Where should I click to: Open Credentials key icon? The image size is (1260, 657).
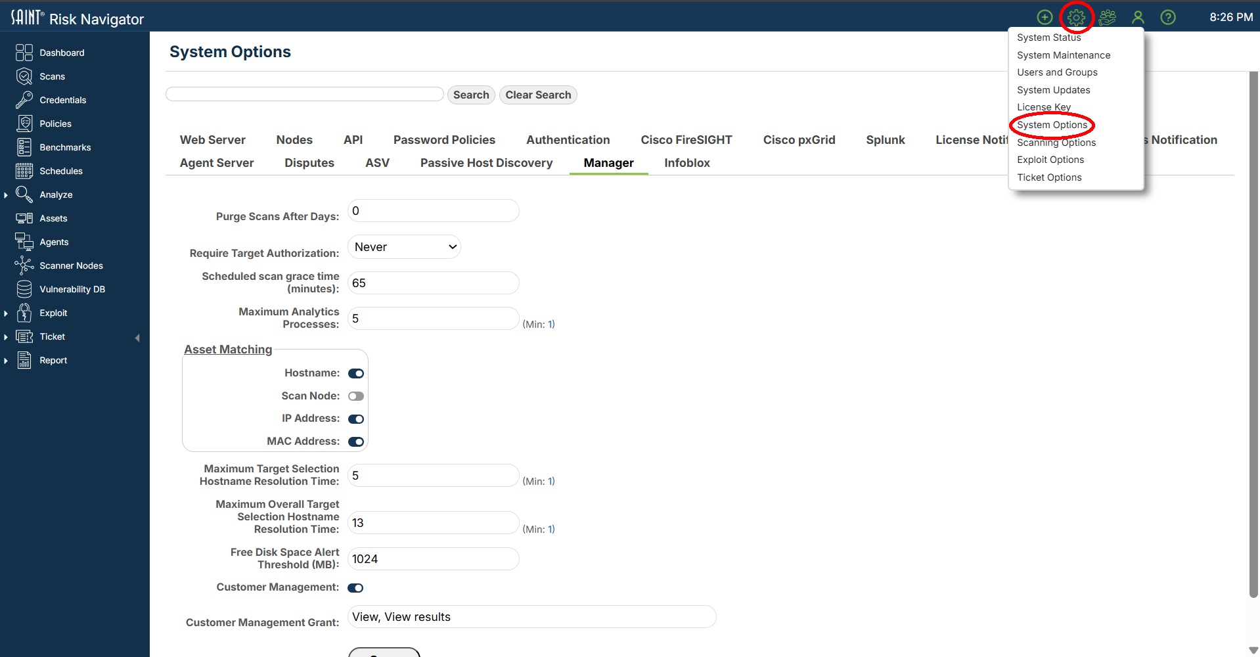(24, 100)
